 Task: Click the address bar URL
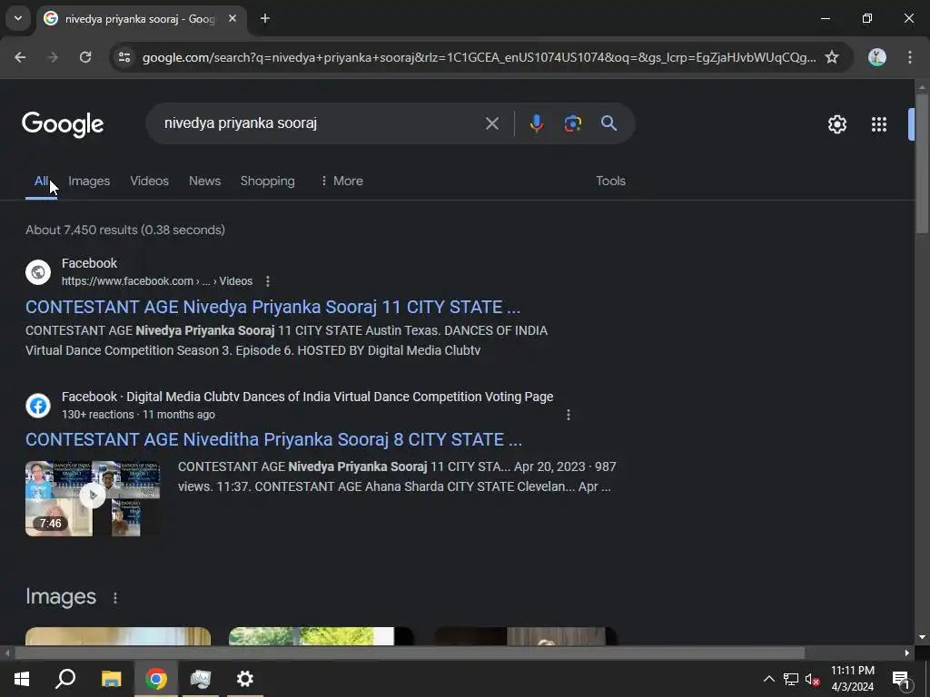[x=480, y=57]
